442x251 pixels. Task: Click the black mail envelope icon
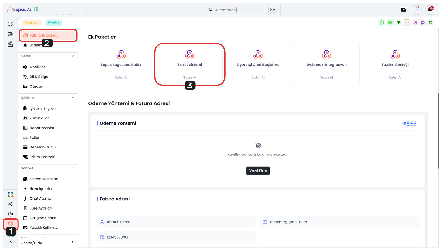click(404, 10)
